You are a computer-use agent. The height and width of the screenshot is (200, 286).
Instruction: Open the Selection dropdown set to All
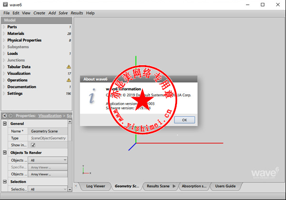click(48, 189)
